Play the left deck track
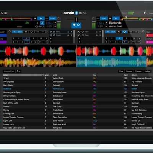This screenshot has height=153, width=153. (41, 18)
